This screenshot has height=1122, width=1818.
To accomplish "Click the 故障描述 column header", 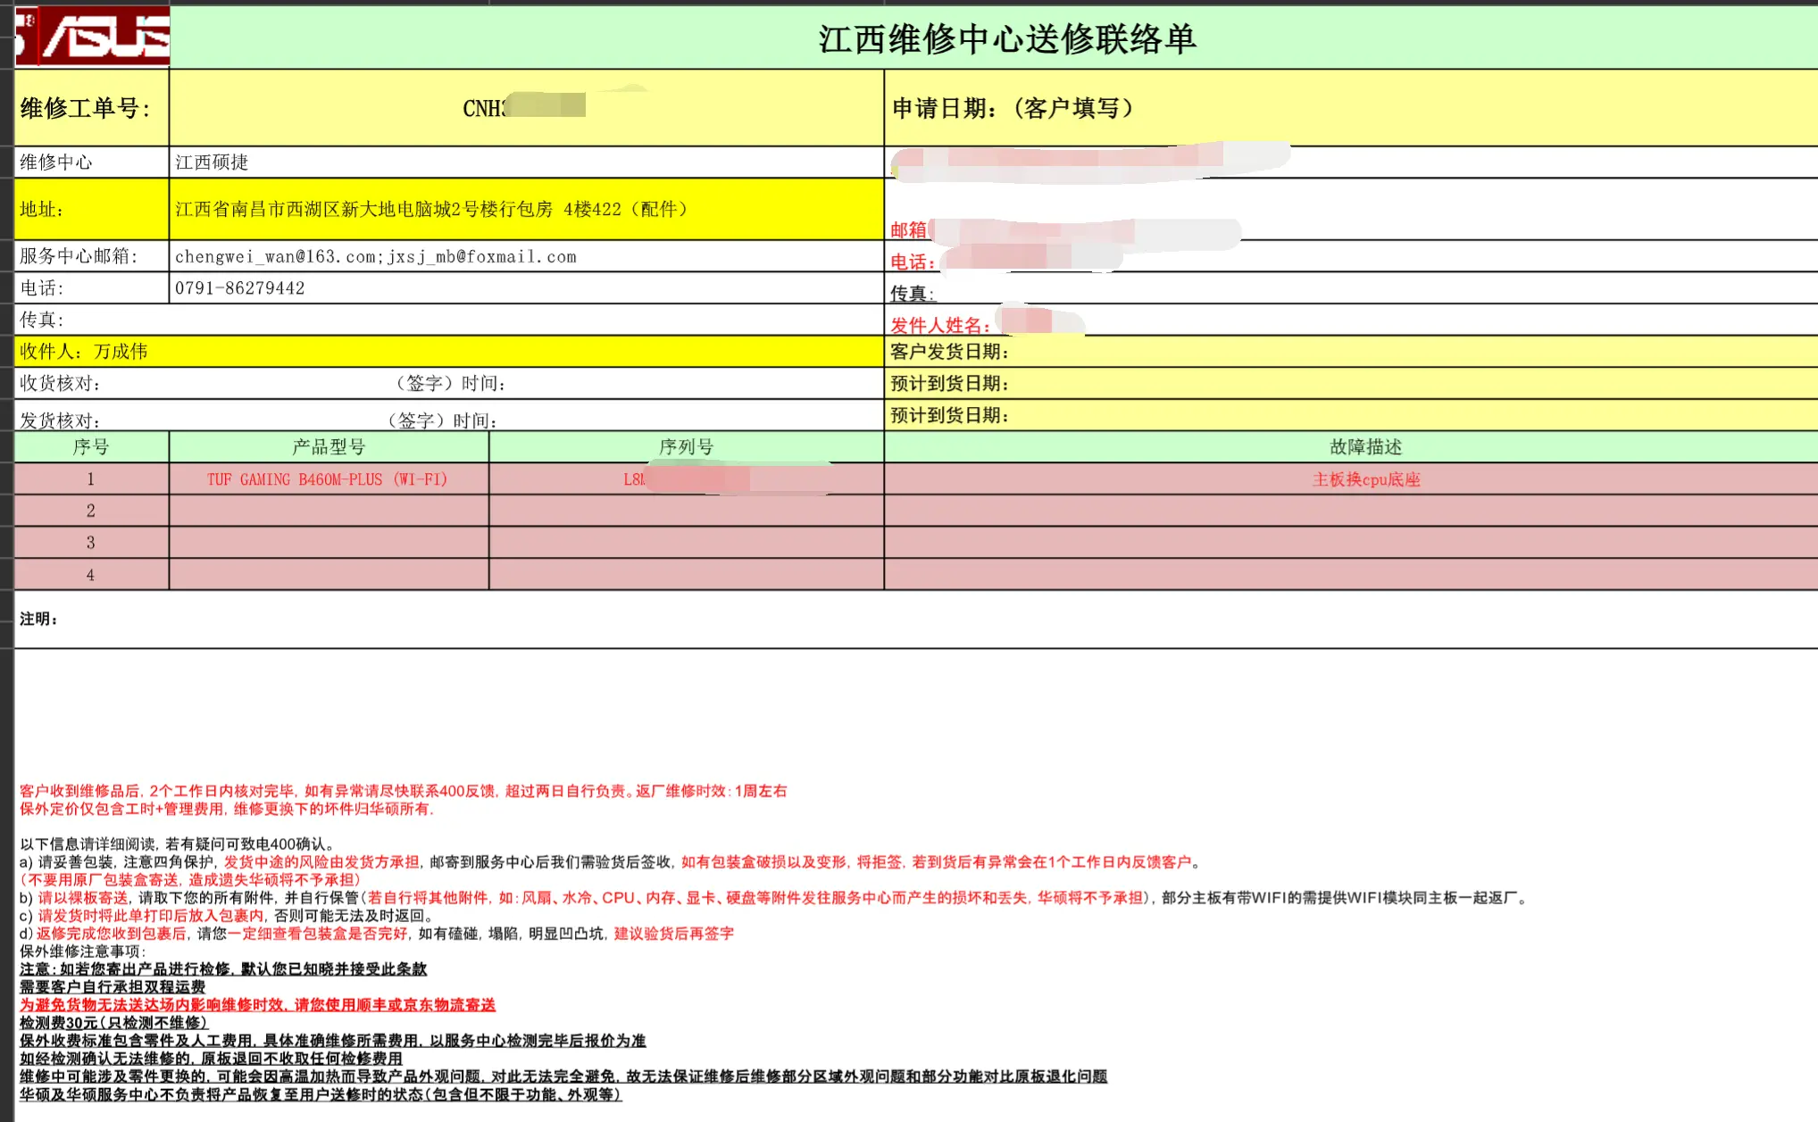I will click(1351, 447).
